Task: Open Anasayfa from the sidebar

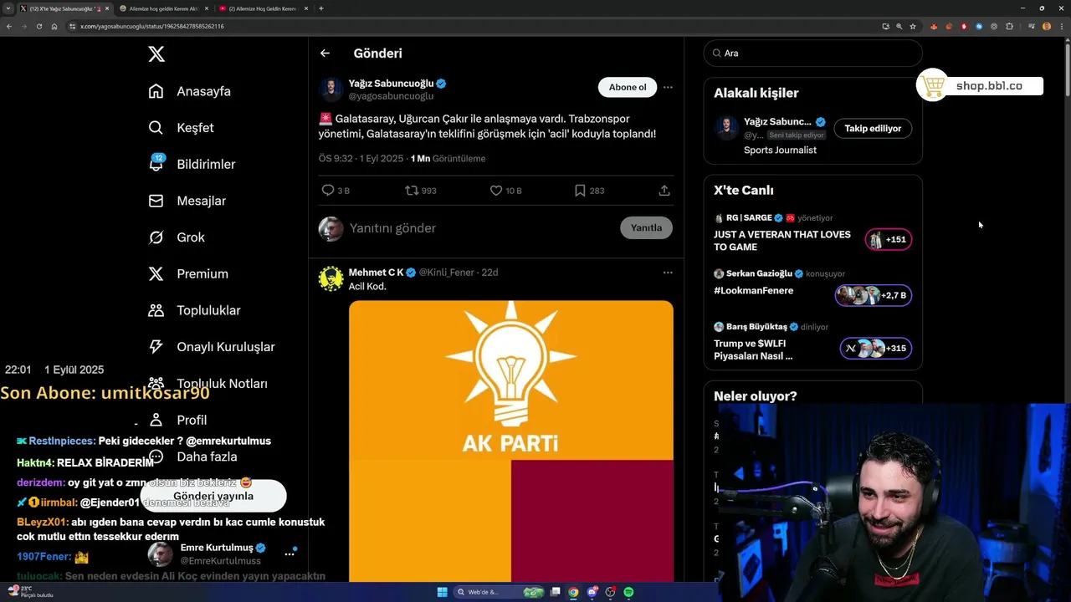Action: (x=189, y=91)
